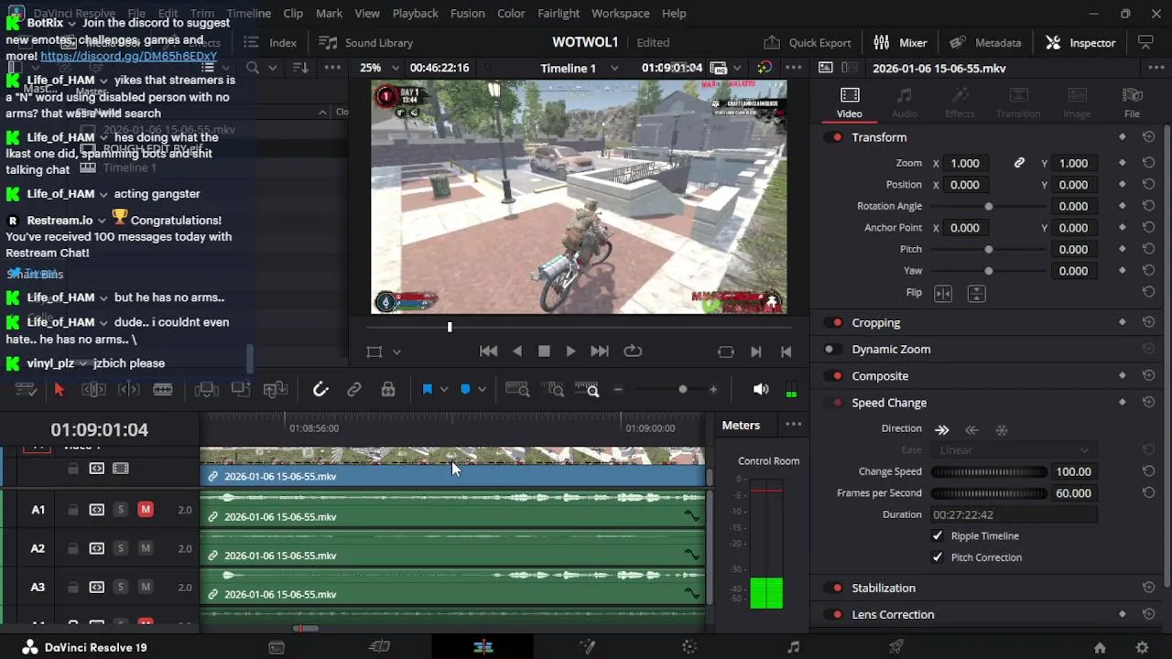Toggle timeline Snapping magnet

pos(320,390)
